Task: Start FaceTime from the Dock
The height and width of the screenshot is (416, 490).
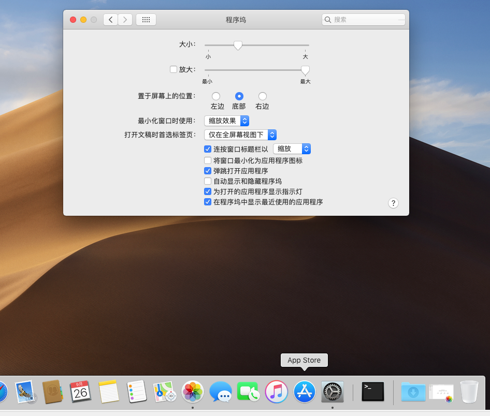Action: tap(248, 392)
